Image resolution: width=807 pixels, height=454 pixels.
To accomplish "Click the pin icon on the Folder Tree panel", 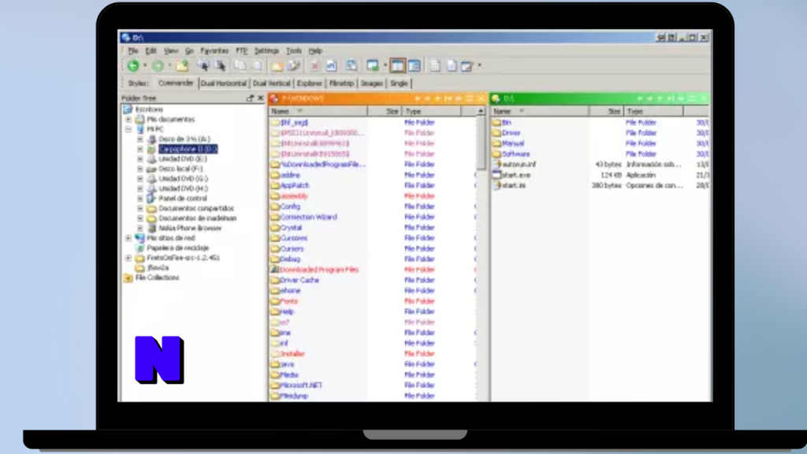I will pyautogui.click(x=250, y=98).
